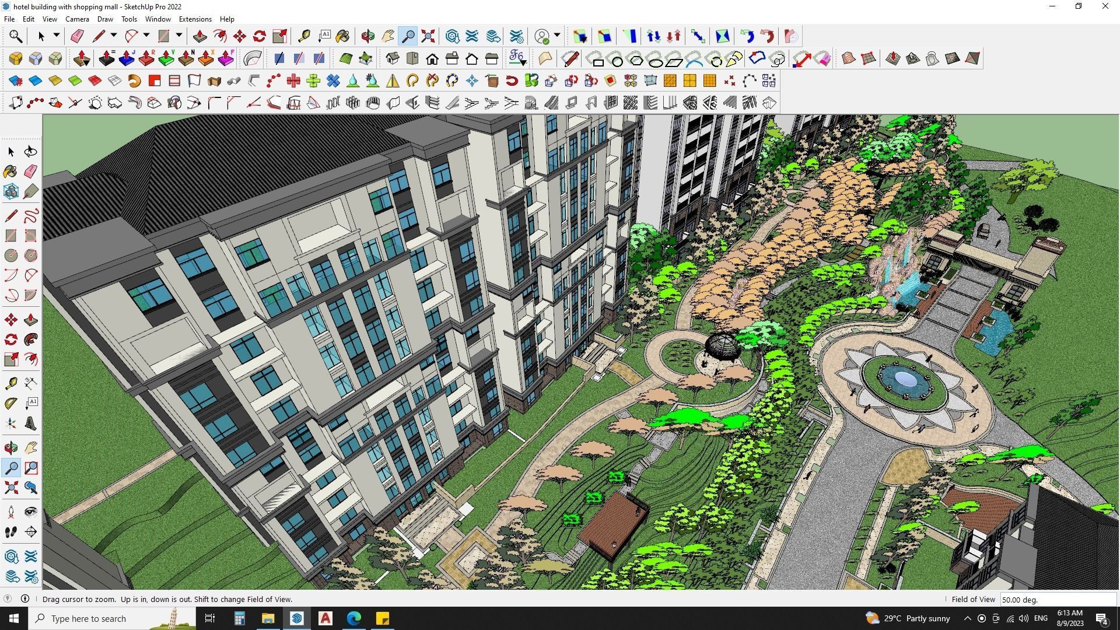Viewport: 1120px width, 630px height.
Task: Open the sign-in account dropdown
Action: click(x=557, y=36)
